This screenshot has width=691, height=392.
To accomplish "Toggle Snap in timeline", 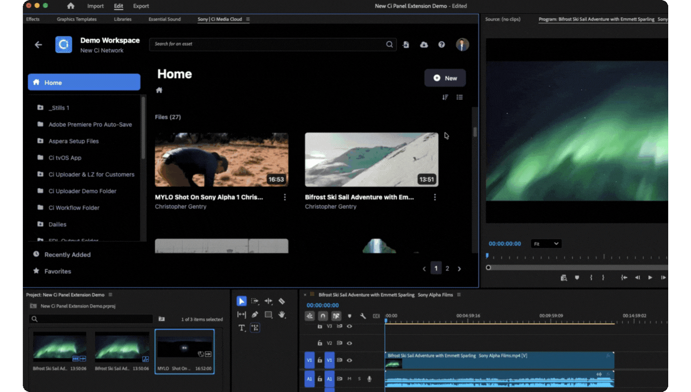I will click(323, 316).
